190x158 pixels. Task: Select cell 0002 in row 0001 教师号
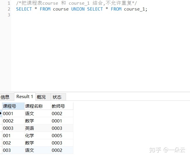62,114
